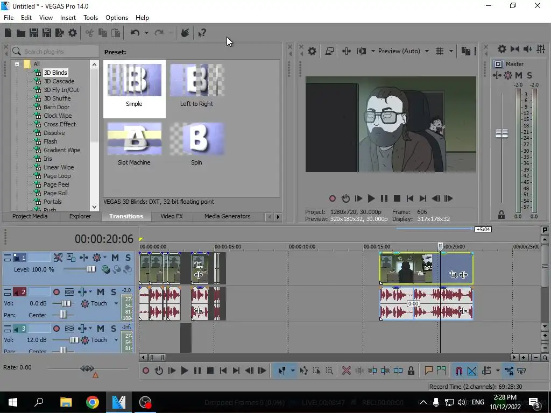Open the Normal edit tool dropdown arrow
Image resolution: width=551 pixels, height=413 pixels.
[x=292, y=371]
